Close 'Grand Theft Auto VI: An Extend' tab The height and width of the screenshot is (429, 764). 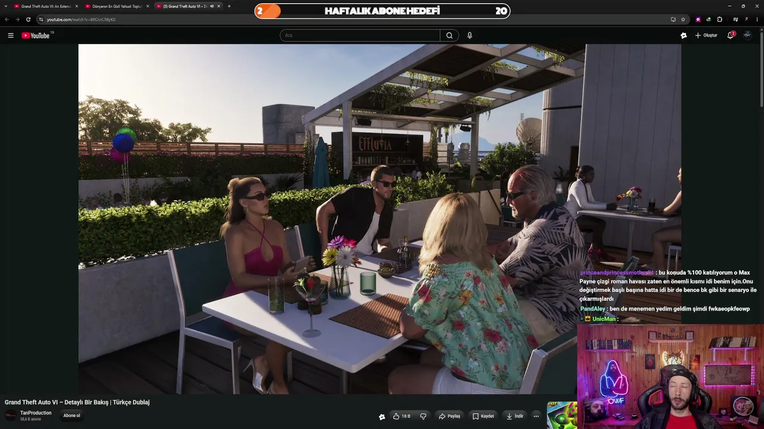click(76, 6)
